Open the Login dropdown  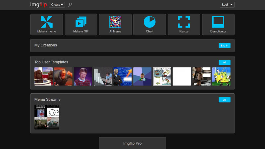227,5
